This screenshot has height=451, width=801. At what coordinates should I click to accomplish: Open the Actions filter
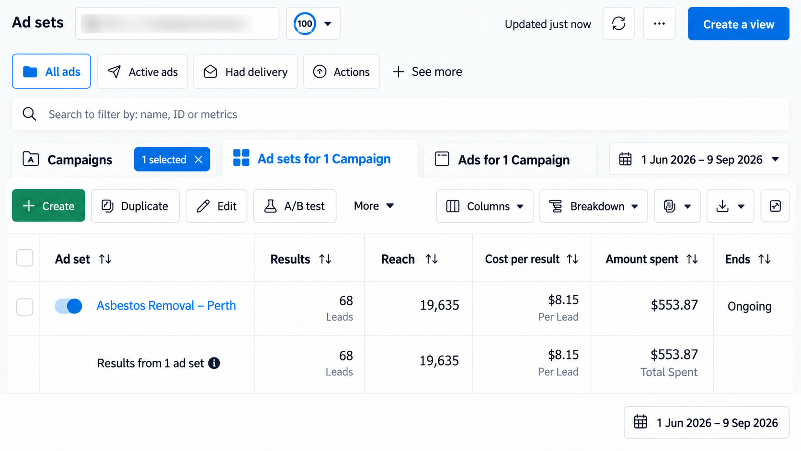(x=341, y=71)
